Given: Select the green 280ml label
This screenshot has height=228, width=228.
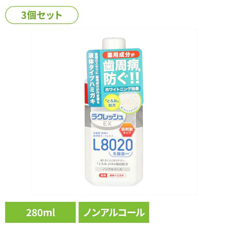Looking at the screenshot, I should coord(40,212).
